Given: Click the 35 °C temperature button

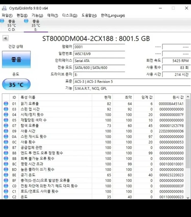Looking at the screenshot, I should coord(16,84).
